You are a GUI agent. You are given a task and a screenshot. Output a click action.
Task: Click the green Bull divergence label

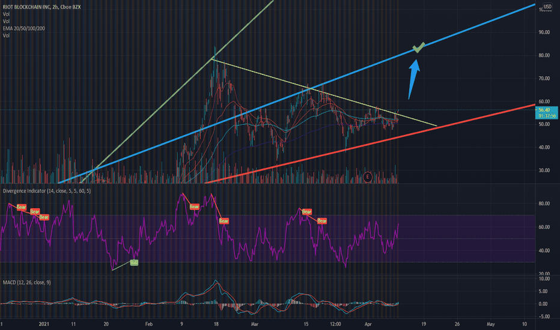pyautogui.click(x=134, y=263)
